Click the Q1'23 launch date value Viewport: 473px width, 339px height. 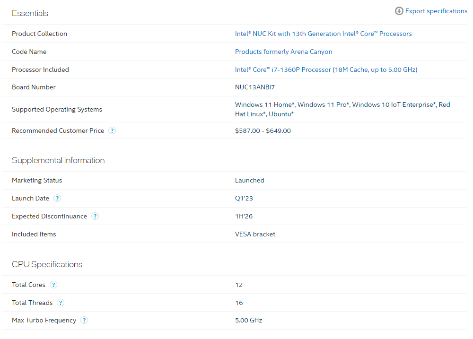pyautogui.click(x=243, y=199)
